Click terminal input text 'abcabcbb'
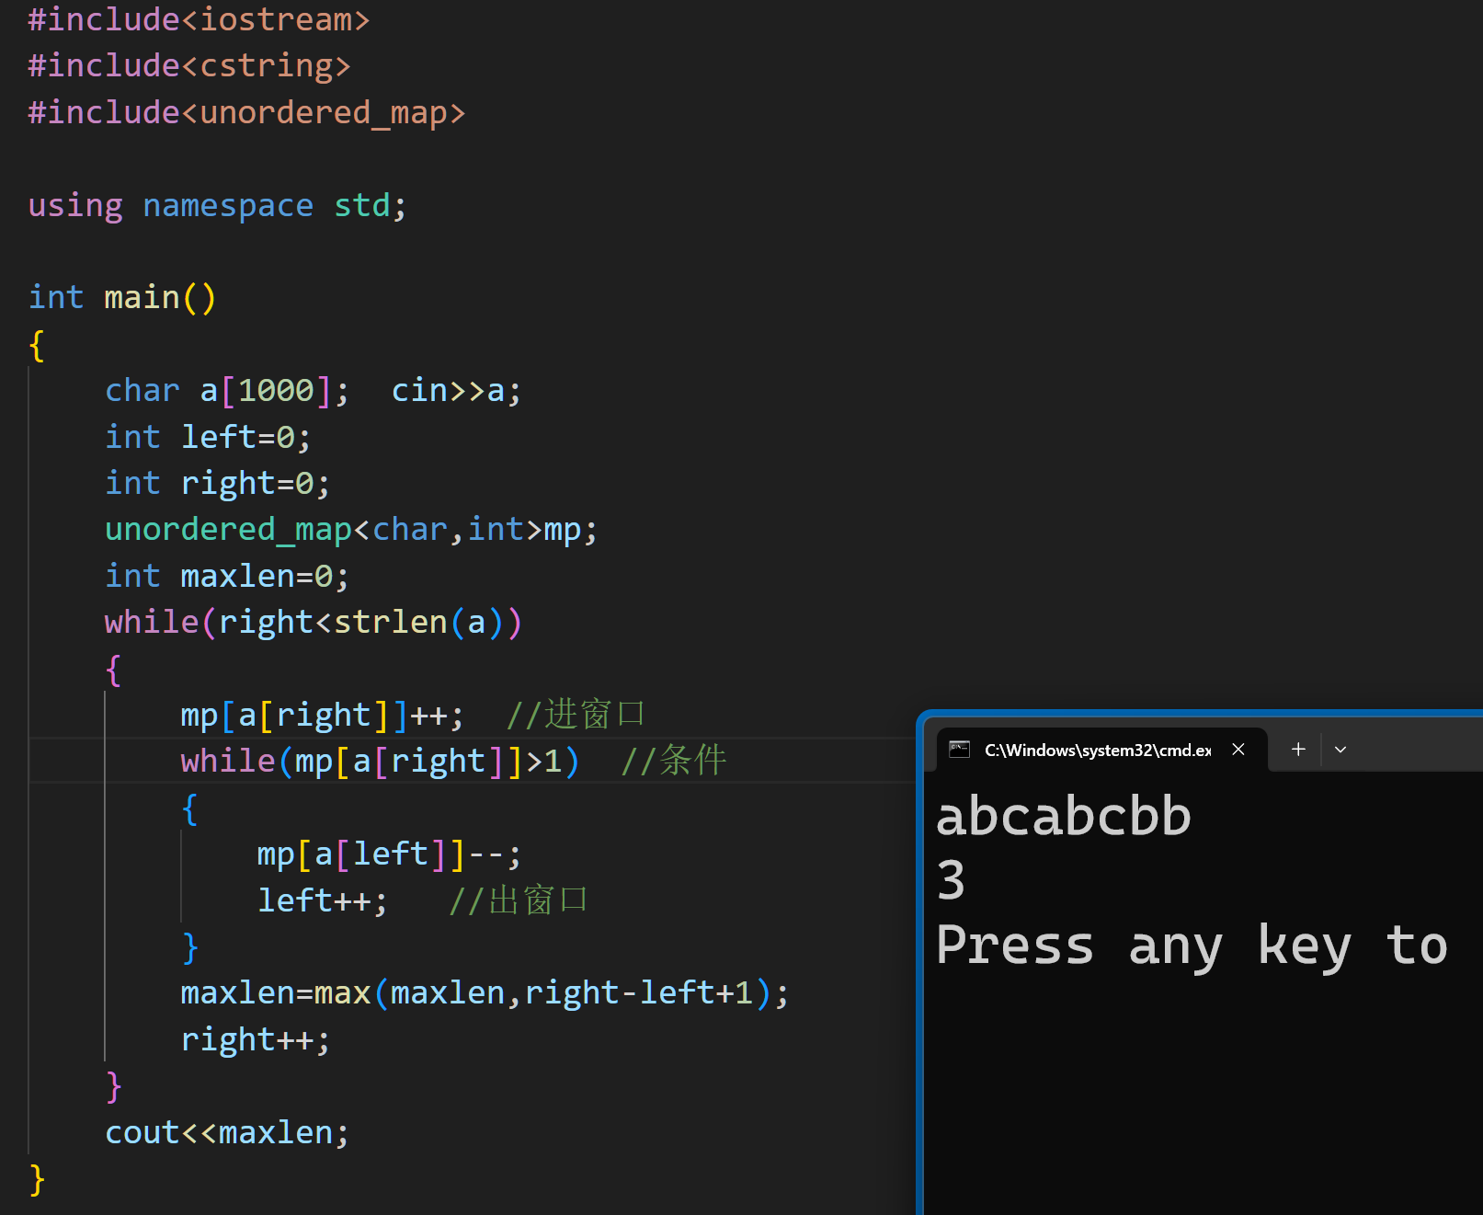 [1063, 817]
